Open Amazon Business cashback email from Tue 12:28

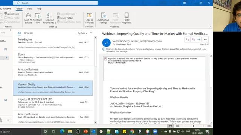click(x=53, y=117)
